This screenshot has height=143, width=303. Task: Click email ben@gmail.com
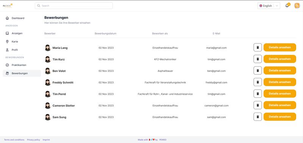pyautogui.click(x=216, y=71)
